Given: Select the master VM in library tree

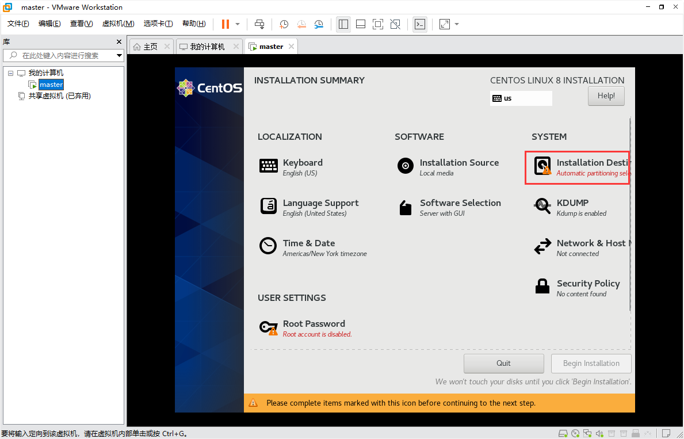Looking at the screenshot, I should [x=51, y=84].
